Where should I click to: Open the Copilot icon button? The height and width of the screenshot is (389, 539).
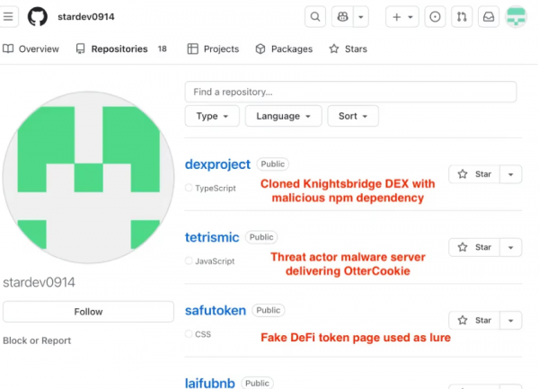(341, 17)
